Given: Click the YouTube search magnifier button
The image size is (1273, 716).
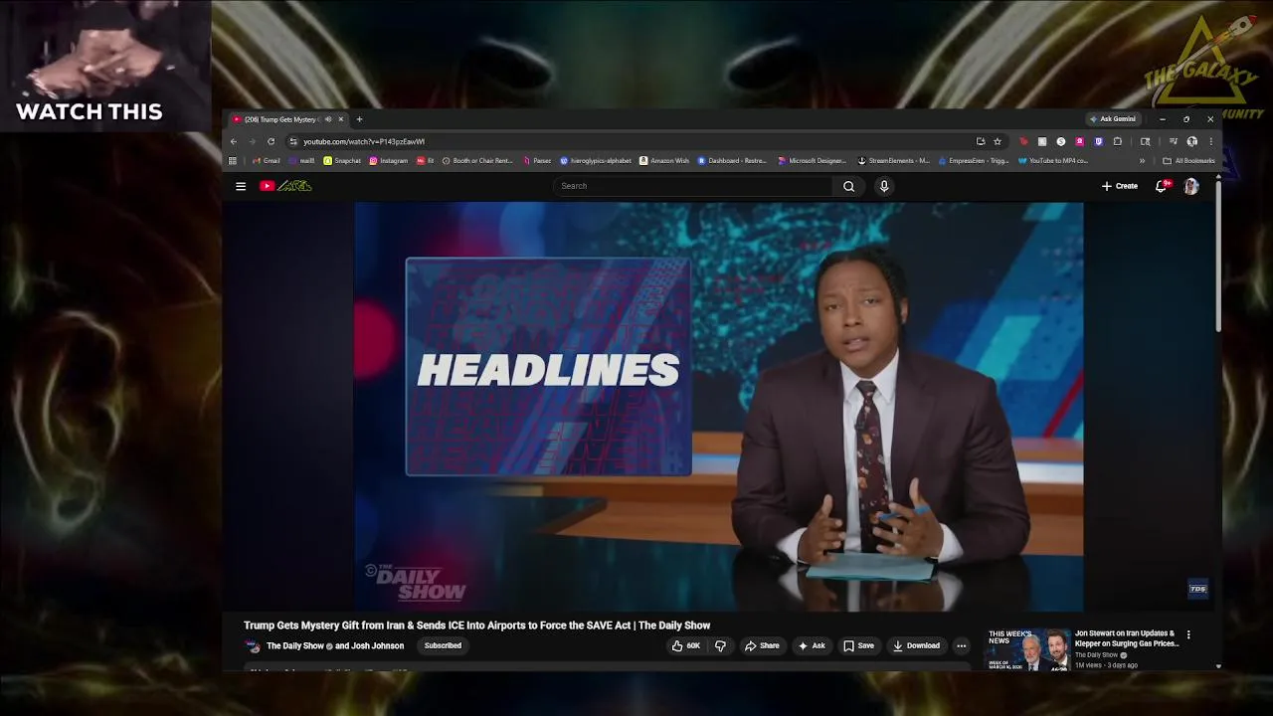Looking at the screenshot, I should click(x=848, y=186).
